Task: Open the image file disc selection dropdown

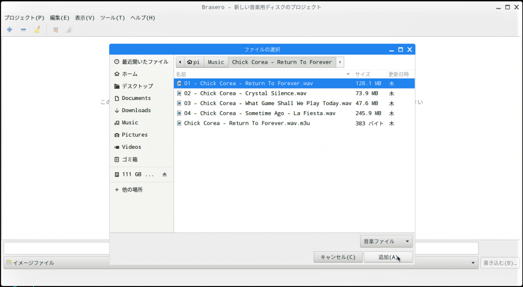Action: [x=241, y=263]
